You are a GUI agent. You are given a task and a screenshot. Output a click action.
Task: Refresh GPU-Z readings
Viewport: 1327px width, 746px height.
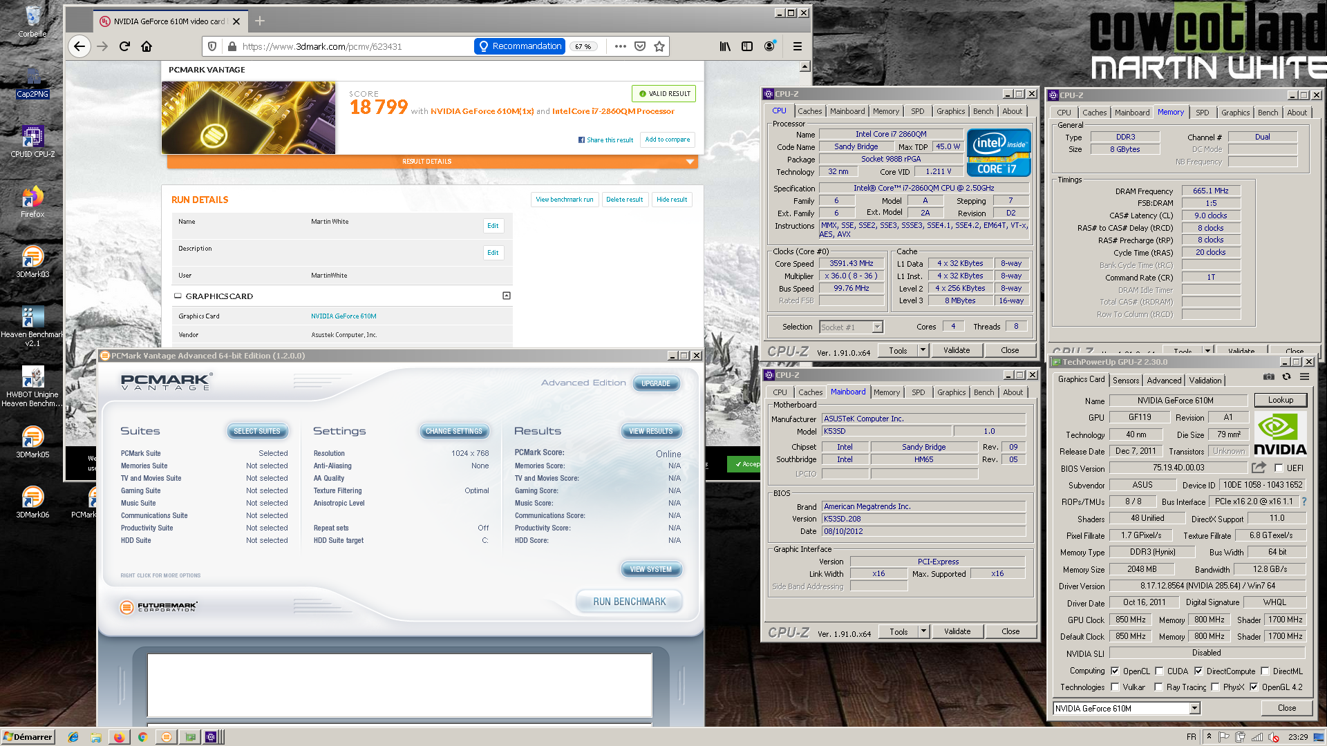click(1286, 377)
